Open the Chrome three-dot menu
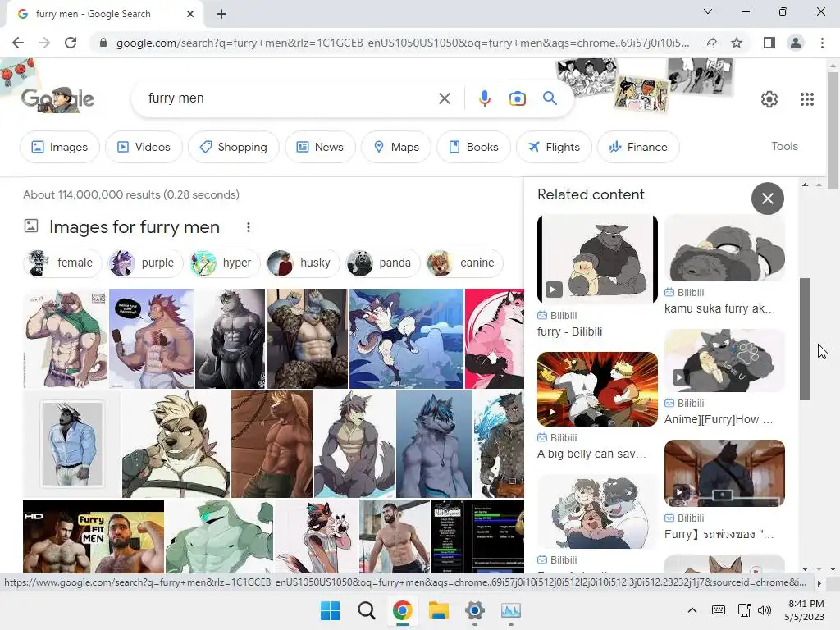840x630 pixels. click(x=822, y=43)
